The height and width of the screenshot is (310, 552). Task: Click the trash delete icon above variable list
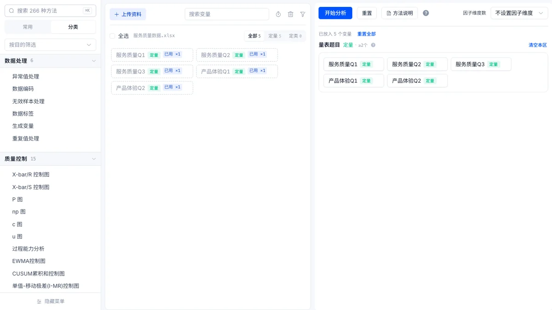290,14
